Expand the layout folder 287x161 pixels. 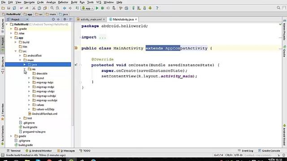click(x=29, y=78)
